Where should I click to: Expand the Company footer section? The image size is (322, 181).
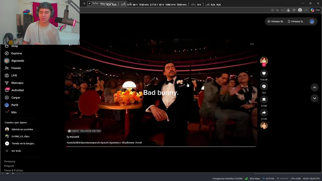pos(10,161)
